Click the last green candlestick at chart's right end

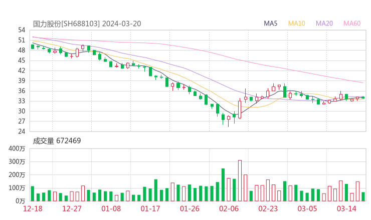pyautogui.click(x=363, y=97)
